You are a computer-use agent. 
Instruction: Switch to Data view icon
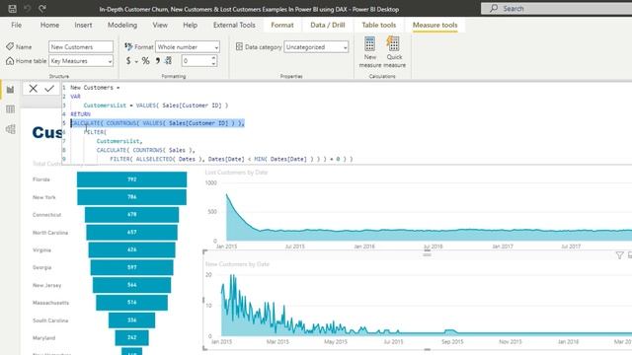(10, 109)
